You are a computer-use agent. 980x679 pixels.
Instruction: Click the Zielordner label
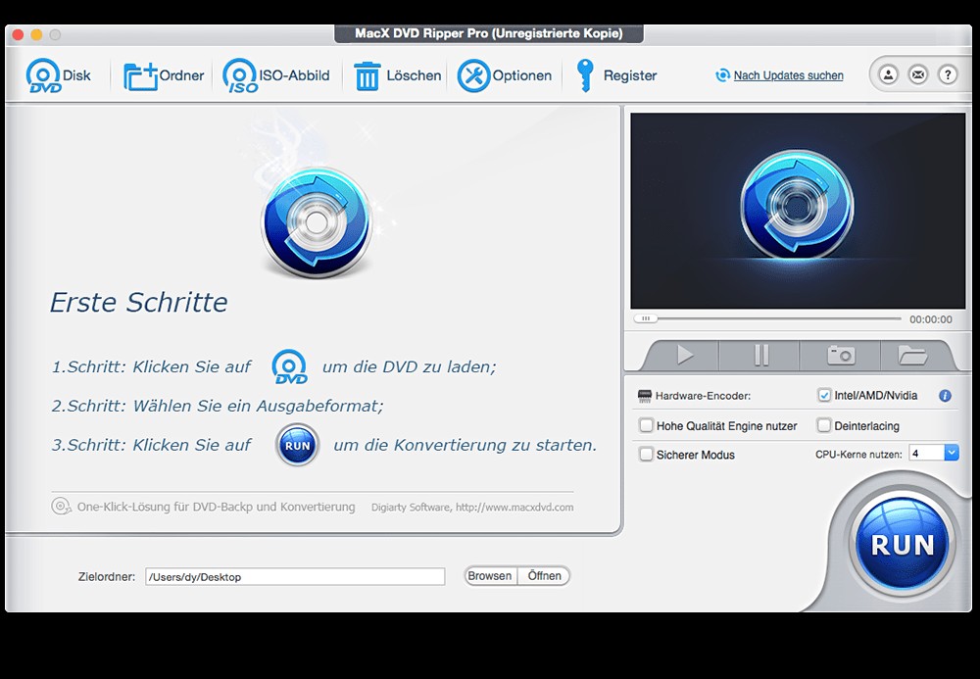pos(106,576)
